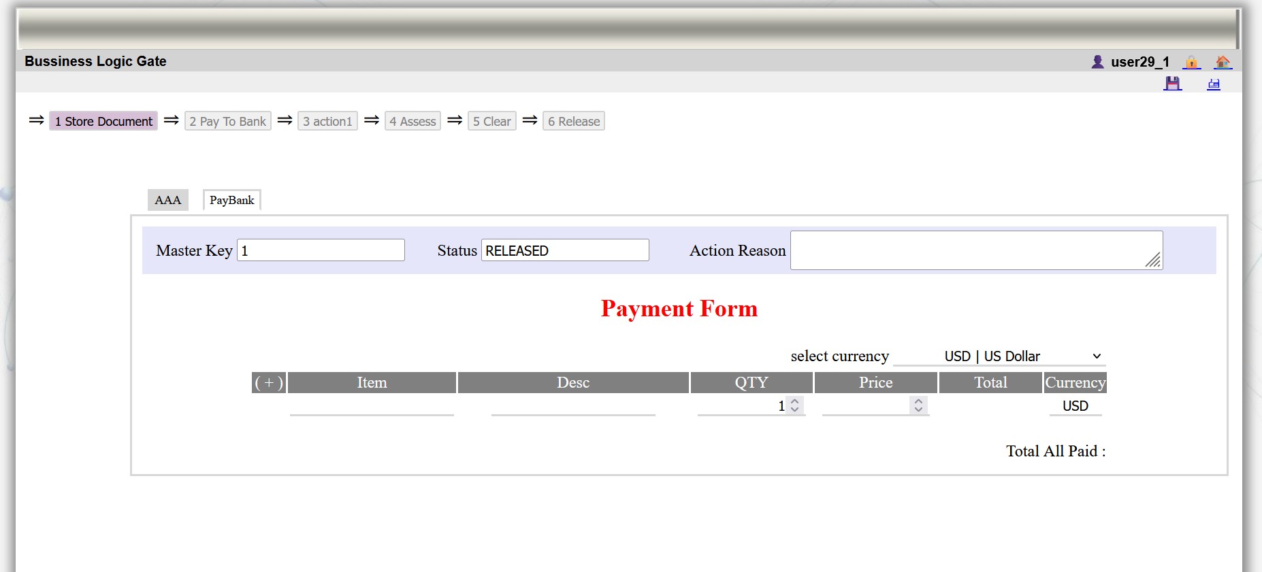The image size is (1262, 572).
Task: Click the 5 Clear workflow step
Action: [491, 121]
